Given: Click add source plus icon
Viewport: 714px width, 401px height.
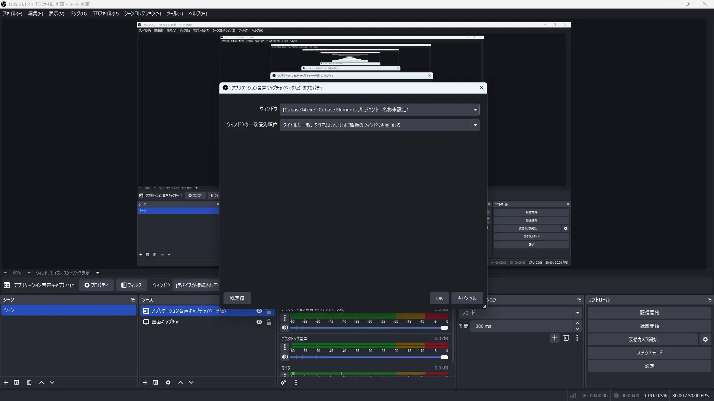Looking at the screenshot, I should point(145,382).
